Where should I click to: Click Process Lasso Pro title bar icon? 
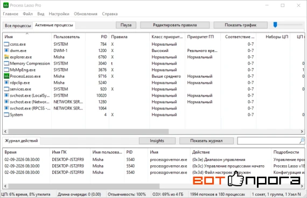(6, 5)
